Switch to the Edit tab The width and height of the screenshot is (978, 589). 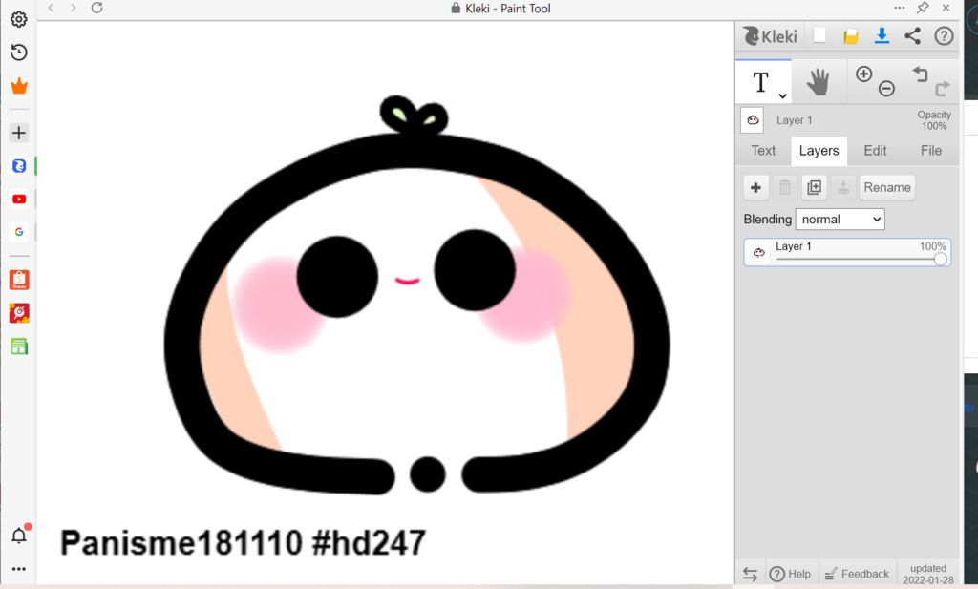tap(875, 151)
